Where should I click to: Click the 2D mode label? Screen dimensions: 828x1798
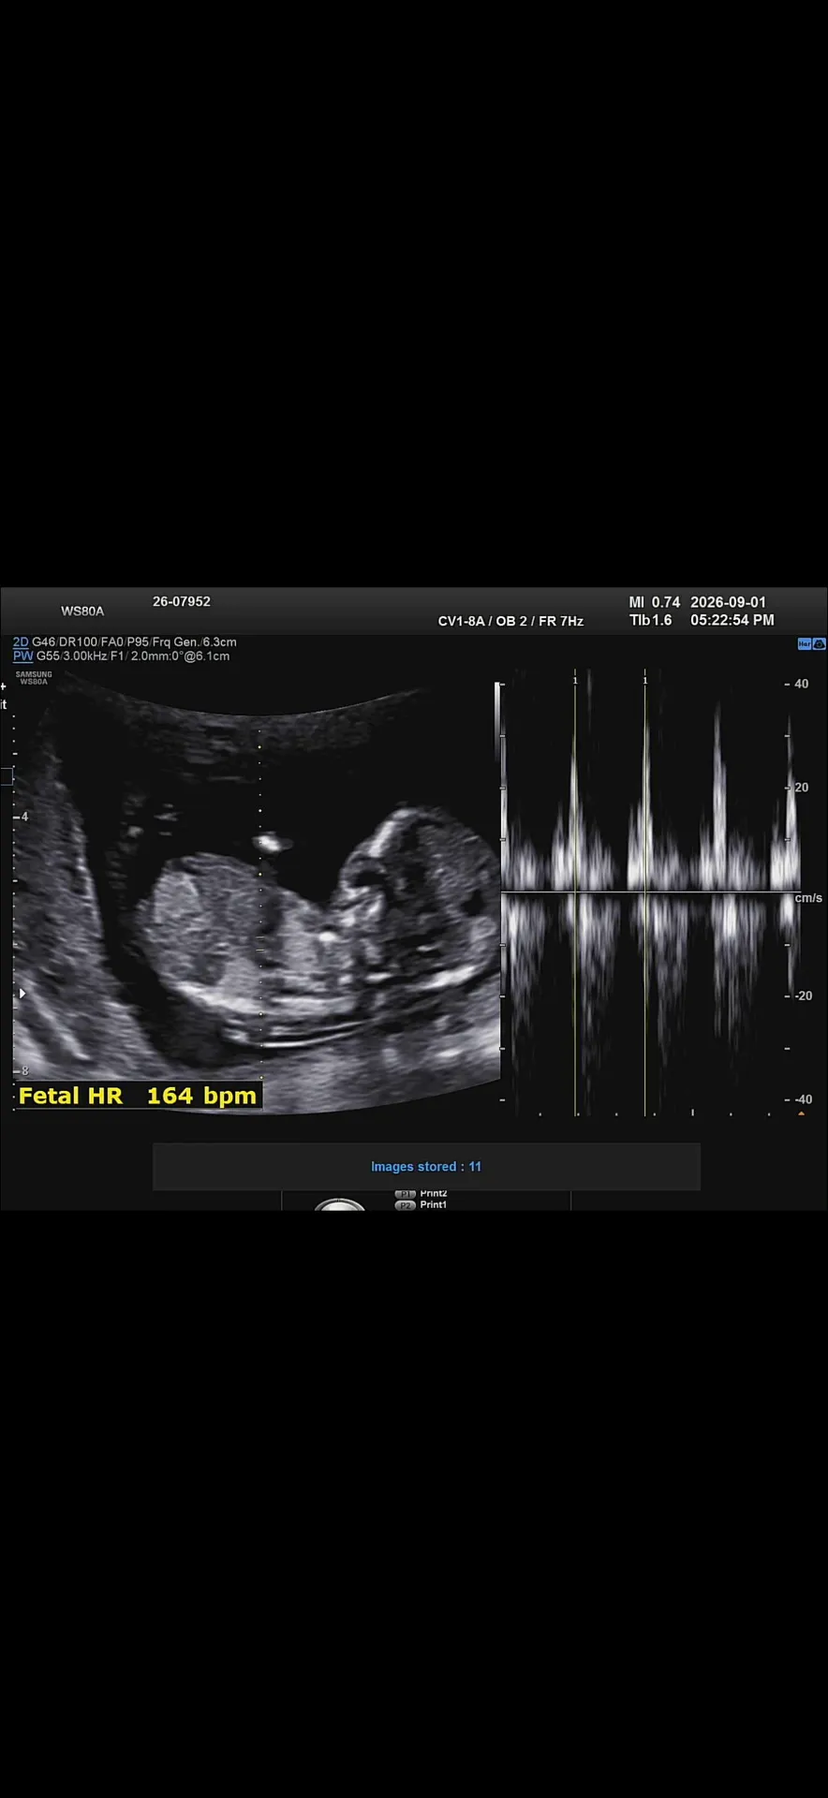21,642
